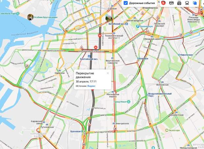Viewport: 204px width, 149px height.
Task: Open the photo marker near Витебский вокзал
Action: click(109, 18)
